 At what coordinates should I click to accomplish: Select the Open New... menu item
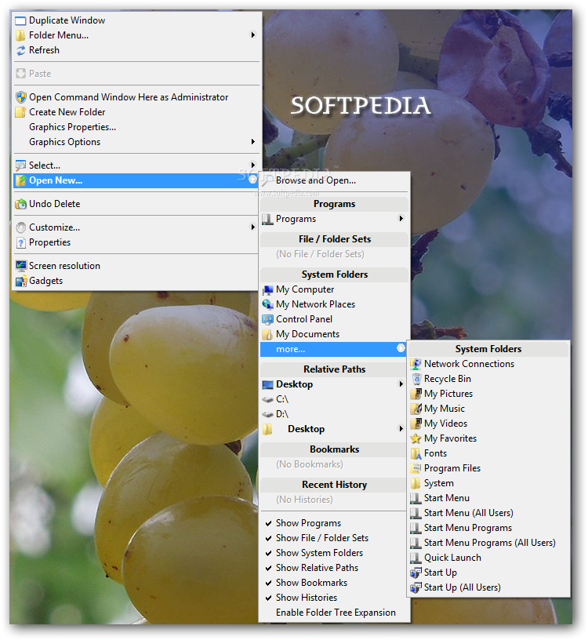pos(136,181)
